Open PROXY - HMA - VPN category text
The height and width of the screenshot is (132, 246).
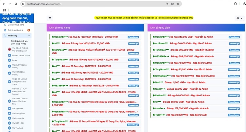[21, 55]
